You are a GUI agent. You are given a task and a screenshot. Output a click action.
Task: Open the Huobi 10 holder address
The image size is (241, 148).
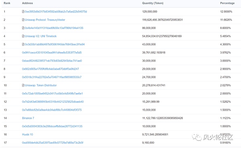click(x=27, y=134)
